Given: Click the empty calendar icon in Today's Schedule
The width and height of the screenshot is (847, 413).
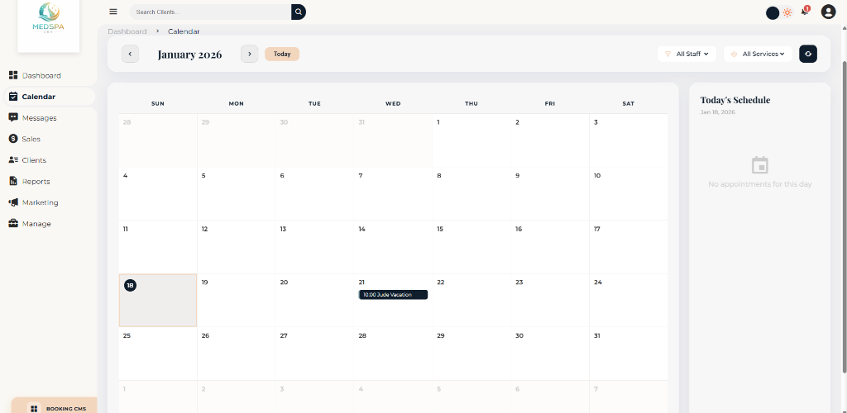Looking at the screenshot, I should [760, 165].
